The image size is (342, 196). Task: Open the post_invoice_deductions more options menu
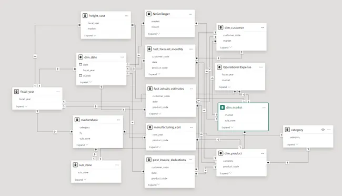(190, 160)
